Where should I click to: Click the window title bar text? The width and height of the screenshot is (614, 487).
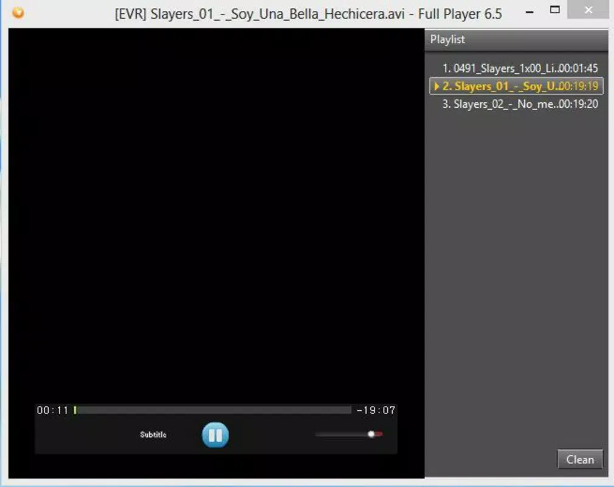(x=308, y=14)
